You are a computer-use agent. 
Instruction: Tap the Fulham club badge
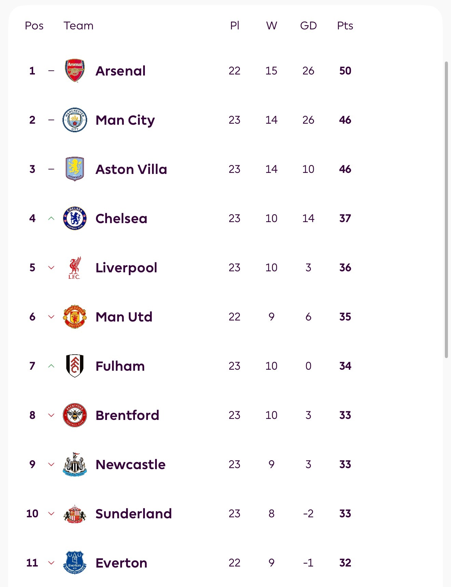pos(75,366)
